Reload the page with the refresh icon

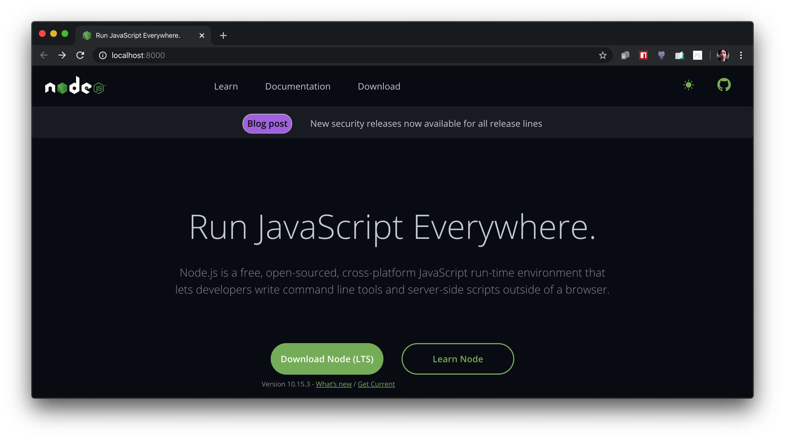point(80,55)
